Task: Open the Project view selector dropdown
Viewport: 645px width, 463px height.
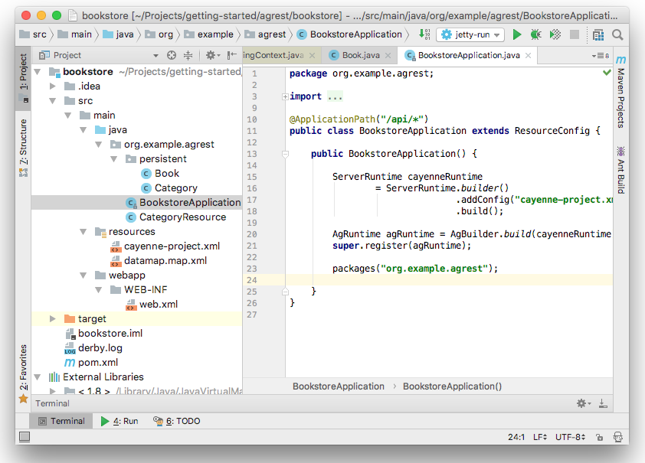Action: point(156,55)
